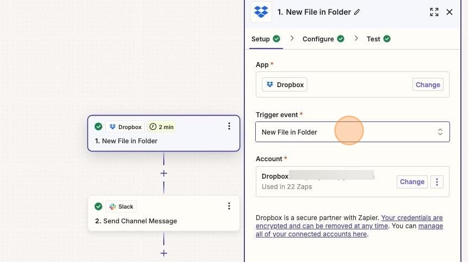Open options menu for Slack step
Image resolution: width=468 pixels, height=262 pixels.
229,206
